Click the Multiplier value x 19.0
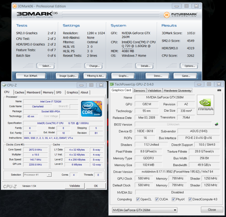Viewport: 226px width, 217px height. point(35,155)
